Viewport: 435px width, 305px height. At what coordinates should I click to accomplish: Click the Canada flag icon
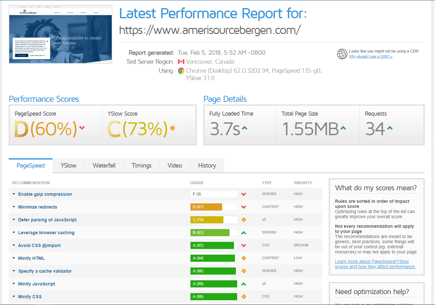coord(181,62)
